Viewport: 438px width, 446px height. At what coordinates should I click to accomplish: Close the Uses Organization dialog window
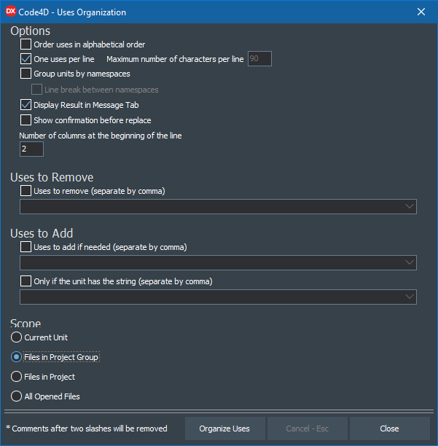tap(421, 12)
